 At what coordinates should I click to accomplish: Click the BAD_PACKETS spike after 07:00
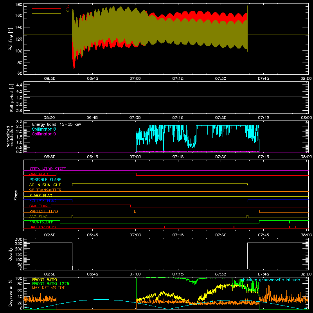coord(165,227)
